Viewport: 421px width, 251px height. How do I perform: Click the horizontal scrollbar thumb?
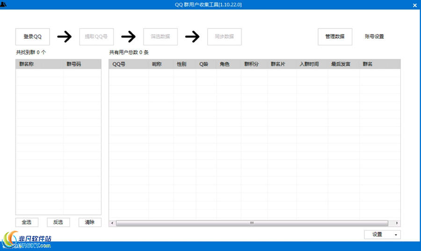tap(252, 223)
